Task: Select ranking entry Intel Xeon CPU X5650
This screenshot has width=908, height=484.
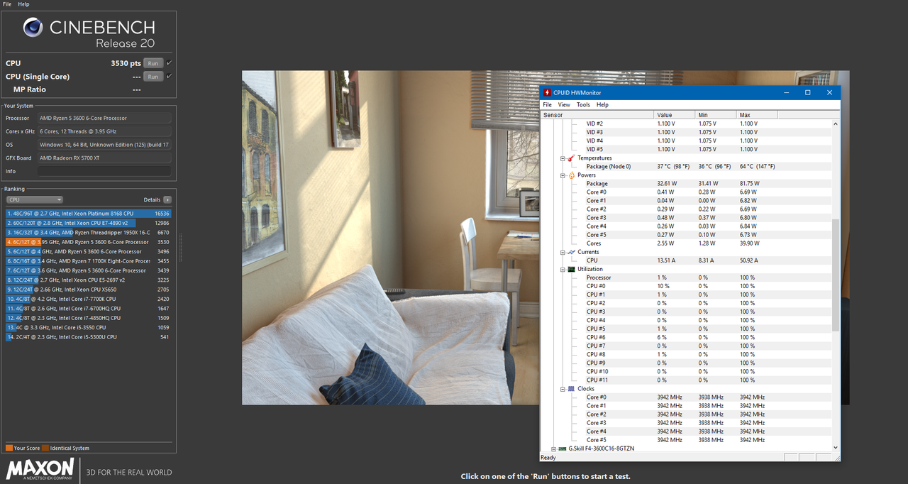Action: 89,290
